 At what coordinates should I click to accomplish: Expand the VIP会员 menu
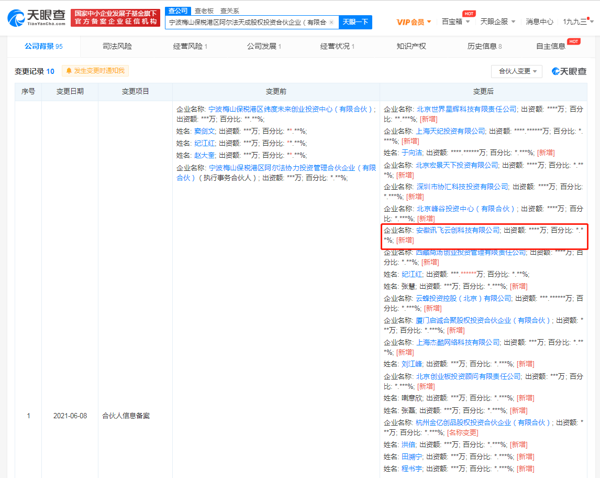click(x=414, y=21)
